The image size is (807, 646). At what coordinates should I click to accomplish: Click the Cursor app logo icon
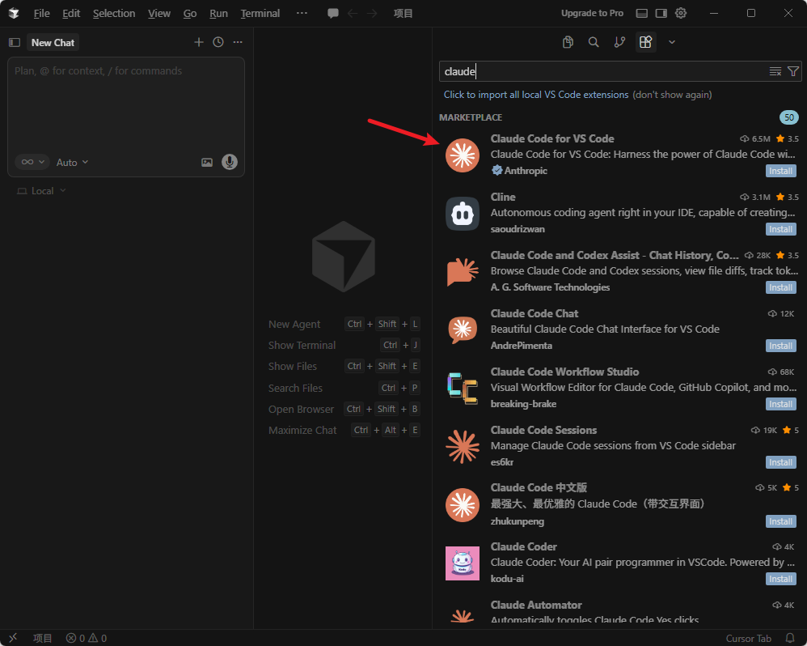point(14,14)
